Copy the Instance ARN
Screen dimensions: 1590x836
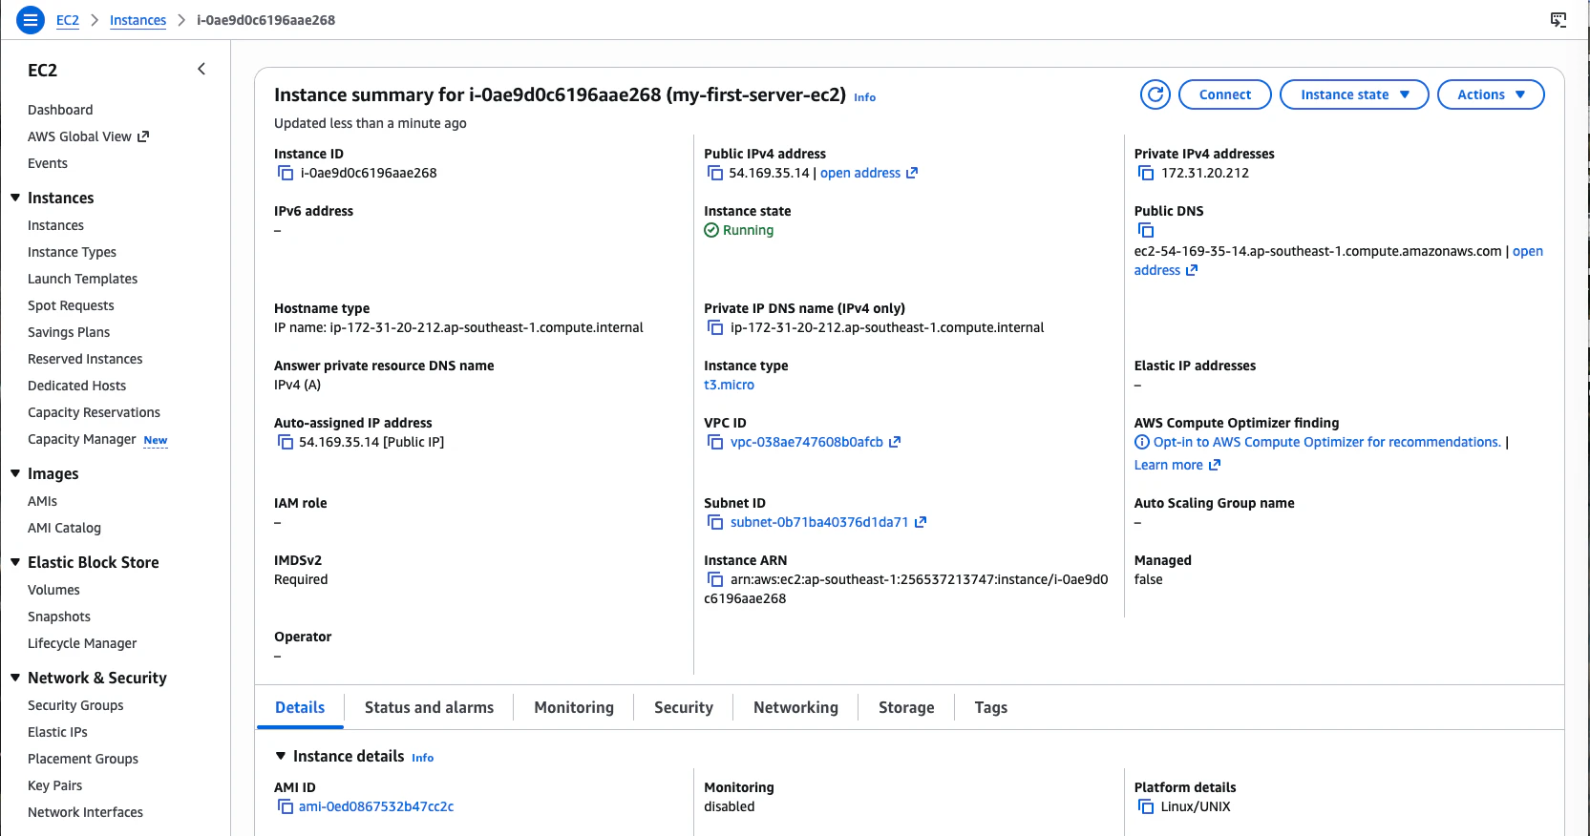click(x=715, y=579)
